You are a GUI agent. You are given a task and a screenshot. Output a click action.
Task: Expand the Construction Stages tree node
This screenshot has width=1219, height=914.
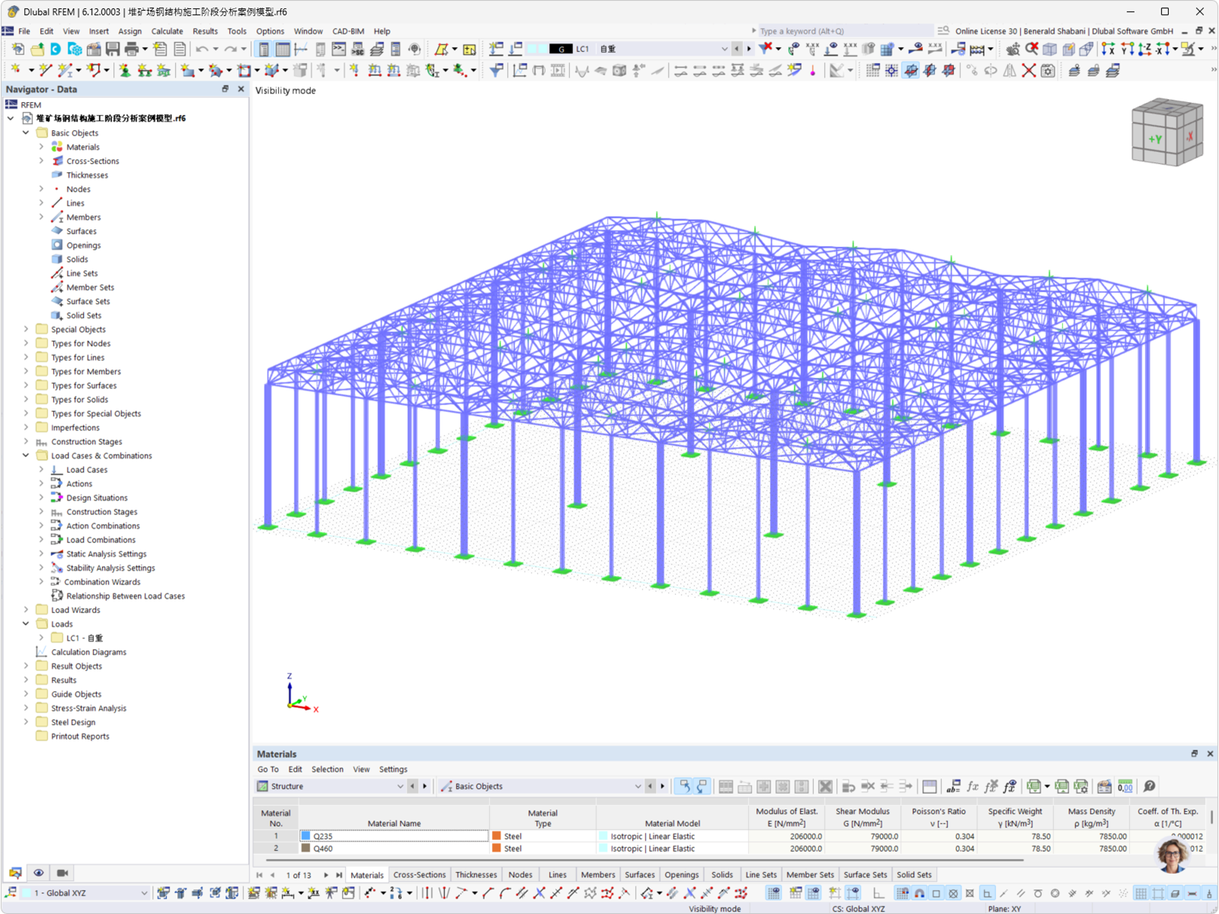coord(26,442)
